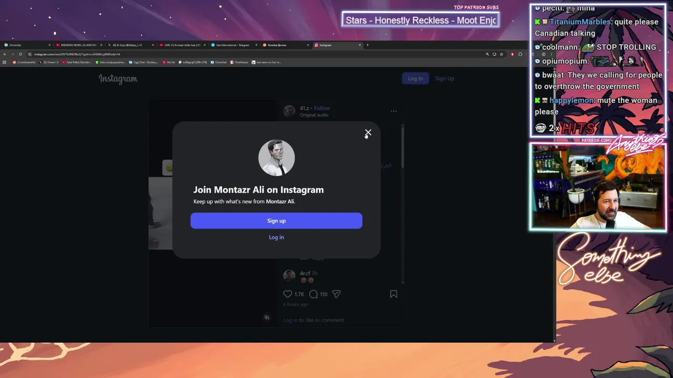Click the red extension icon
This screenshot has height=378, width=673.
coord(513,54)
